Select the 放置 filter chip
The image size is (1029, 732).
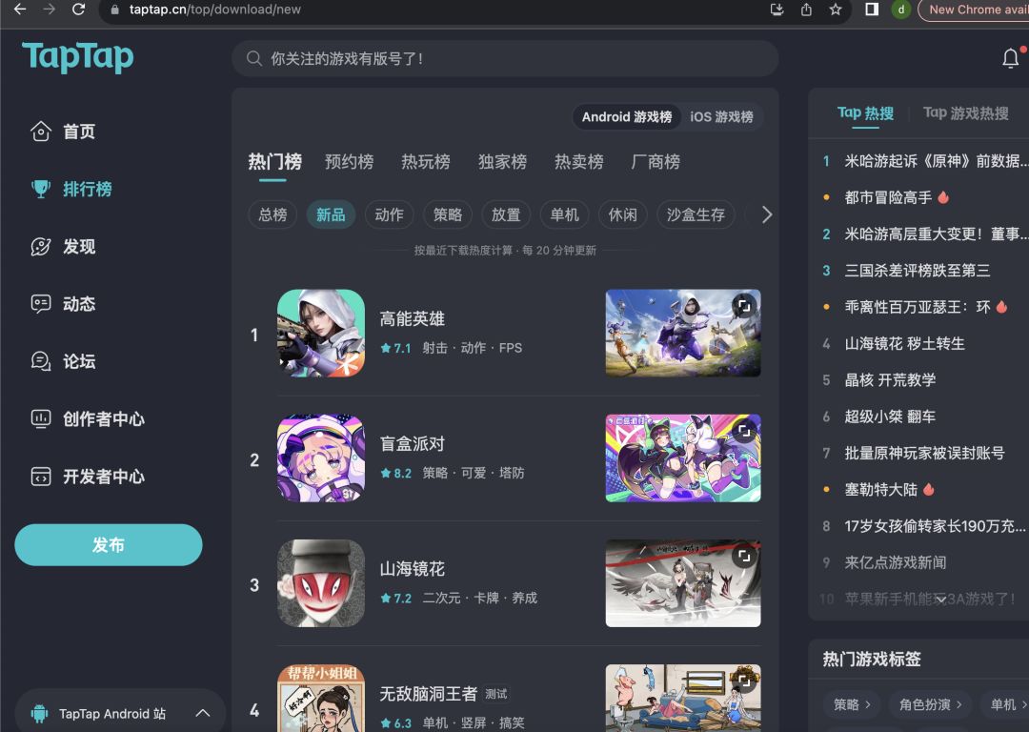coord(506,214)
